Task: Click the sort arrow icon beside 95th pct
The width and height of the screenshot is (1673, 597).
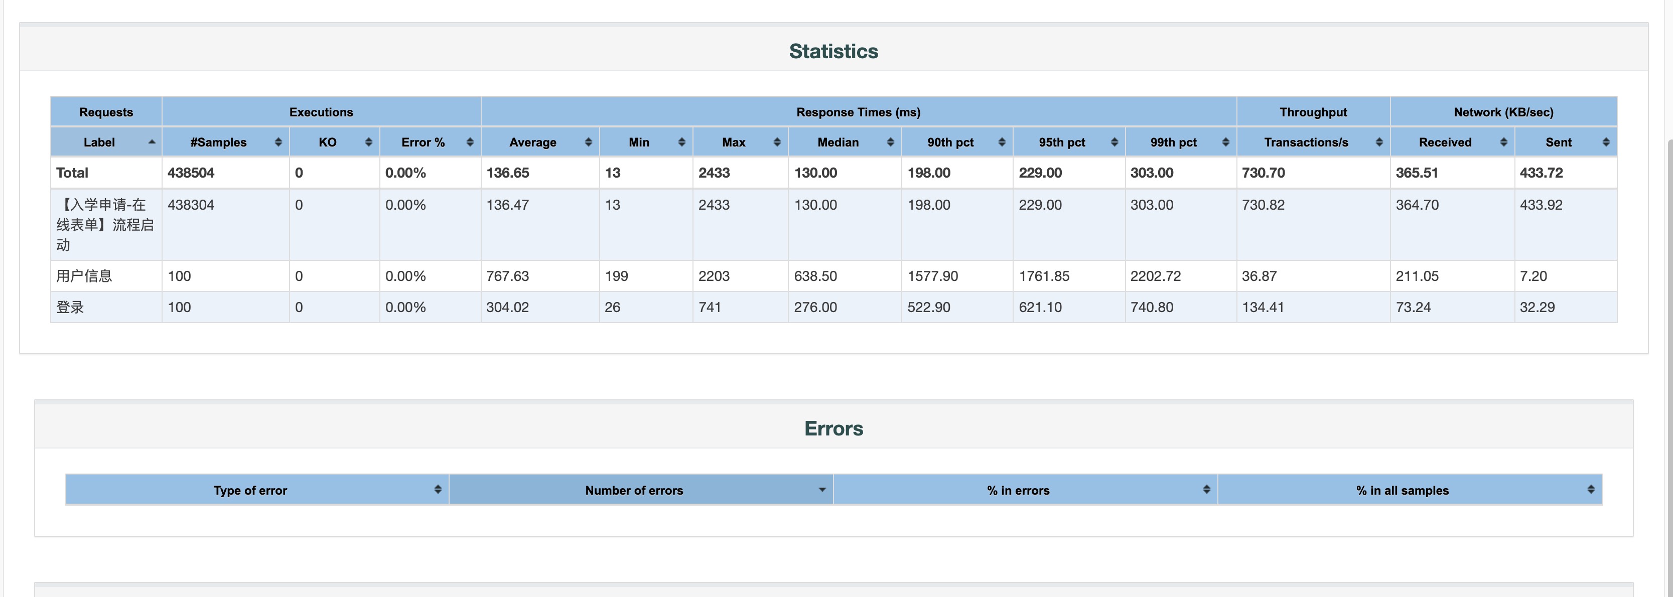Action: tap(1114, 142)
